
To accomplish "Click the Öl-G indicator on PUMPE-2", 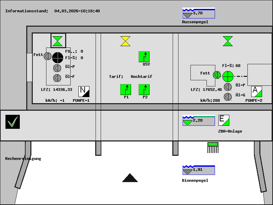I will pyautogui.click(x=228, y=97).
